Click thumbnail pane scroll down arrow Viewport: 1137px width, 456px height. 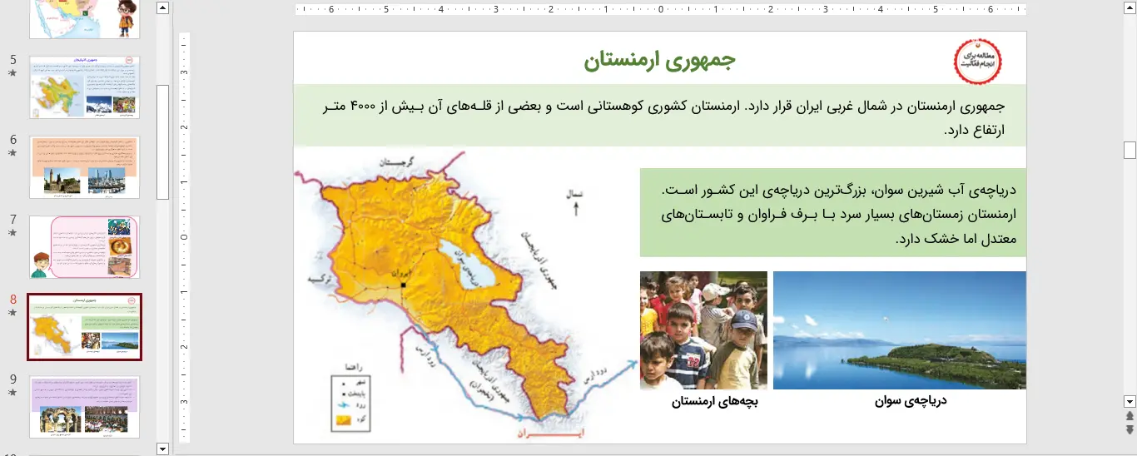tap(162, 449)
